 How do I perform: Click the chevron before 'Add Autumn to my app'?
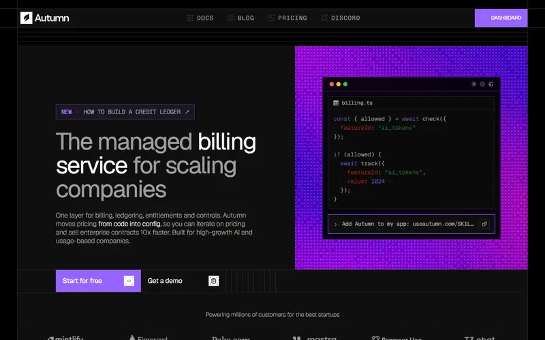[x=335, y=224]
